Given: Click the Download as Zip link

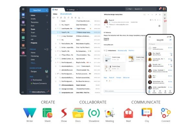Looking at the screenshot, I should click(x=122, y=51).
